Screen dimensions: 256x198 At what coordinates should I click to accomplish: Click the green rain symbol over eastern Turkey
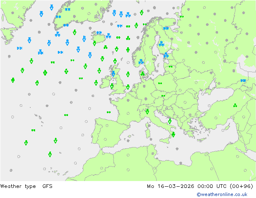(x=235, y=105)
